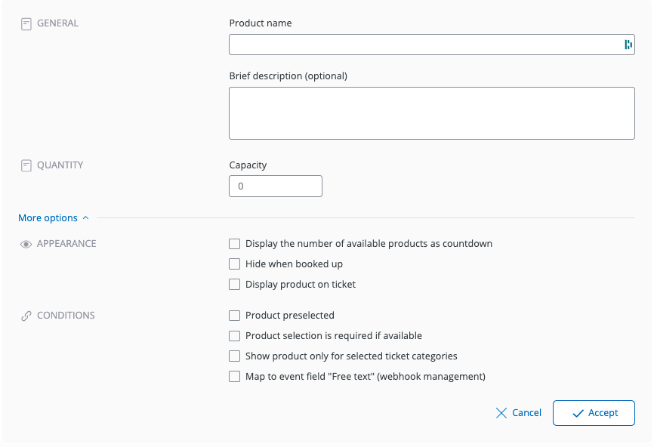This screenshot has height=447, width=654.
Task: Check Product selection is required if available
Action: tap(235, 336)
